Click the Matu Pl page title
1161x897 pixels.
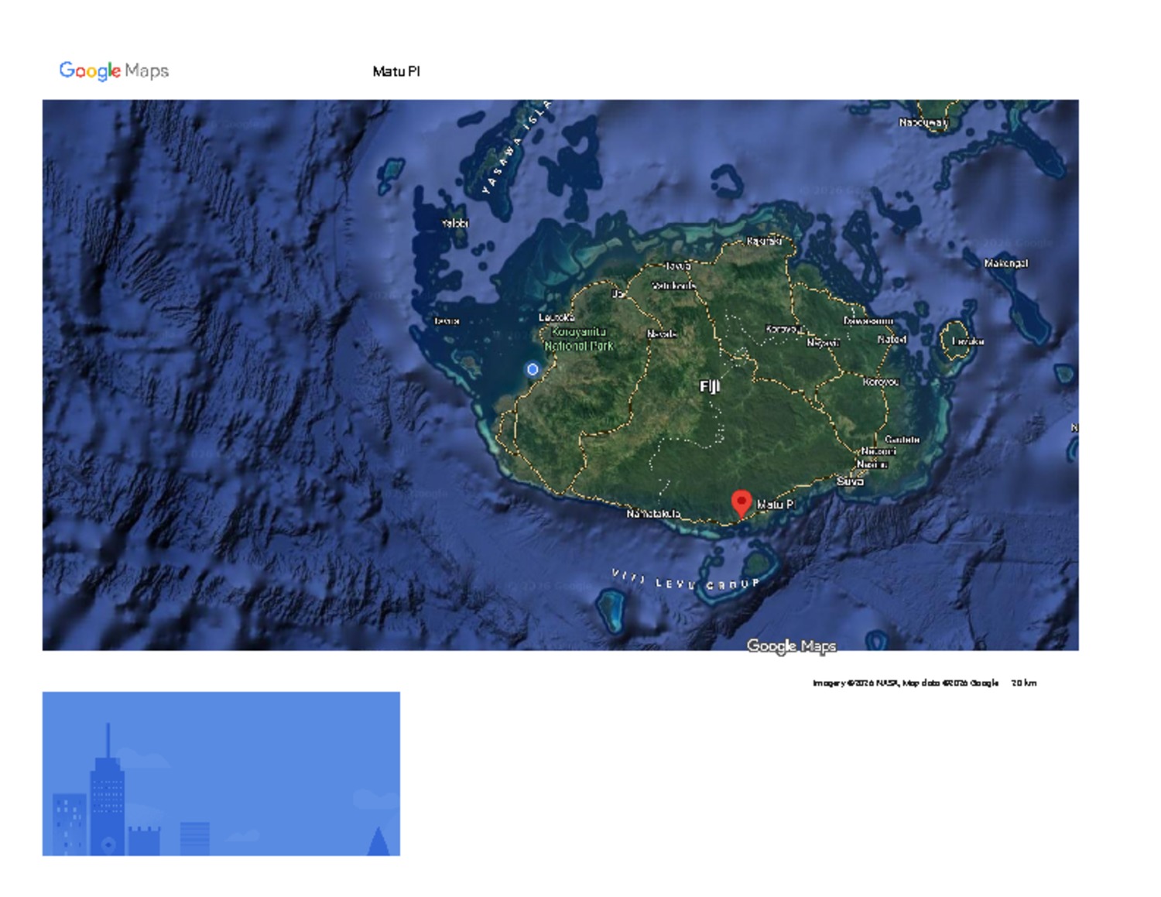(x=396, y=71)
